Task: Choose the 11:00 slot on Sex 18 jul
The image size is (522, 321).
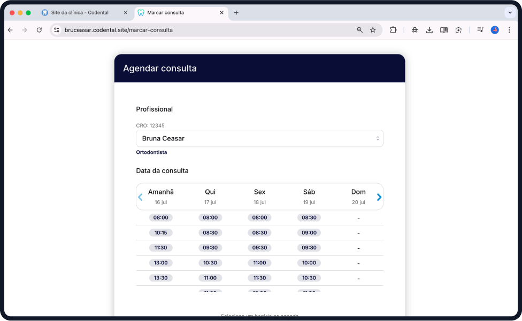Action: point(259,263)
